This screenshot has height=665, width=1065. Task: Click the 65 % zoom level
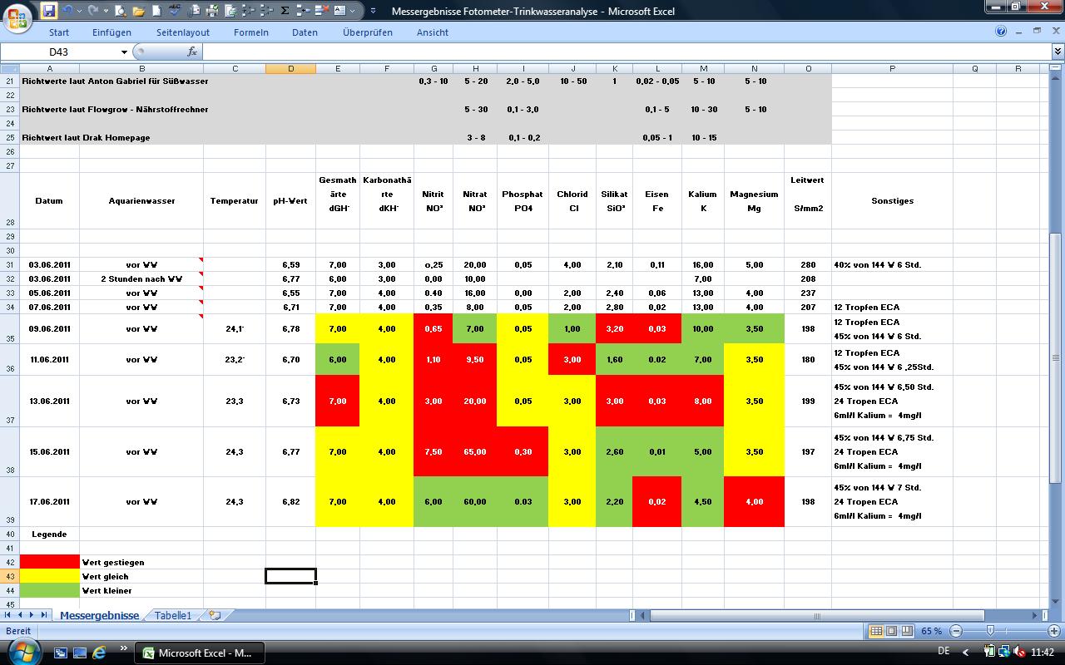(x=932, y=631)
